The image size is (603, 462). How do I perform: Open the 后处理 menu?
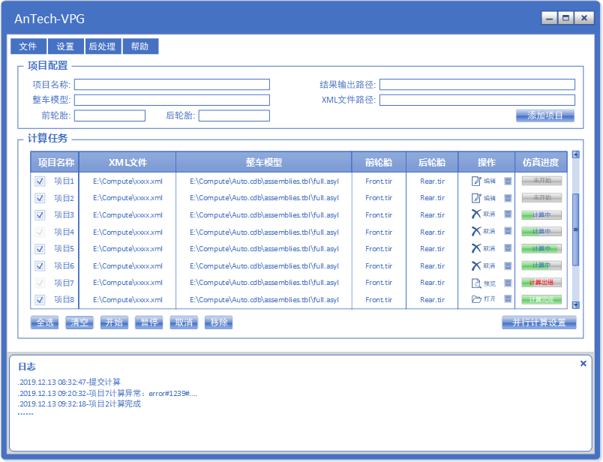click(102, 46)
